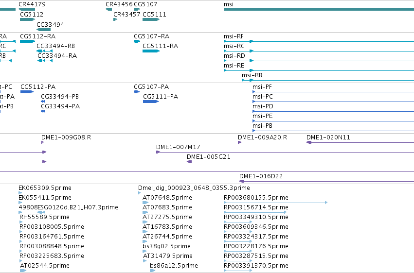
Task: Click transcript CG33494-RA label
Action: (57, 55)
